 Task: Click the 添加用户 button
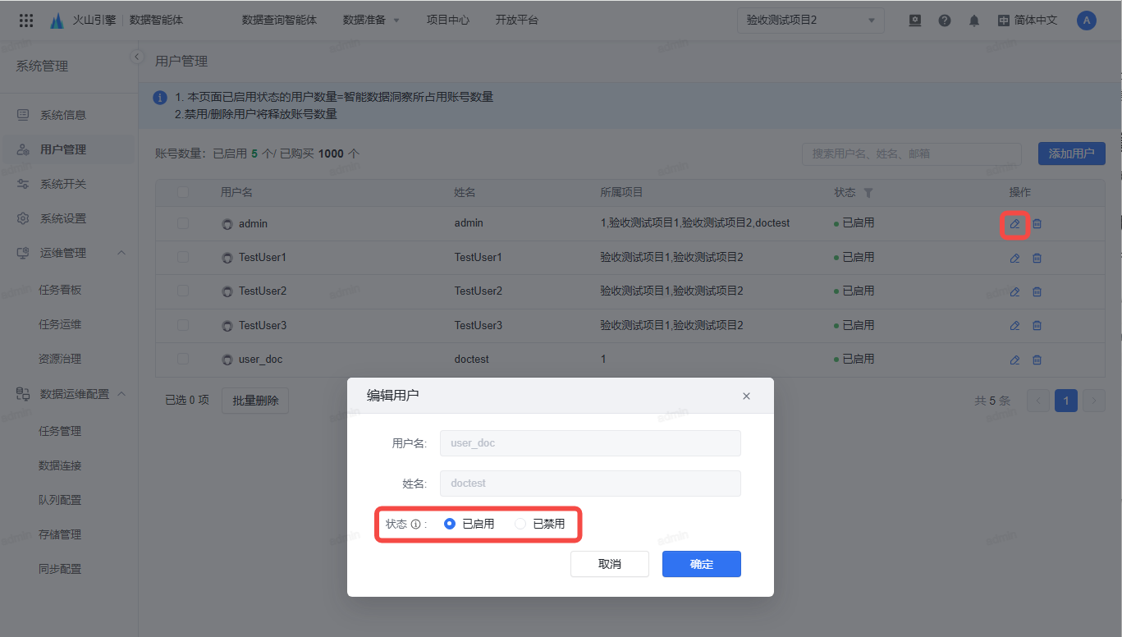pyautogui.click(x=1071, y=154)
